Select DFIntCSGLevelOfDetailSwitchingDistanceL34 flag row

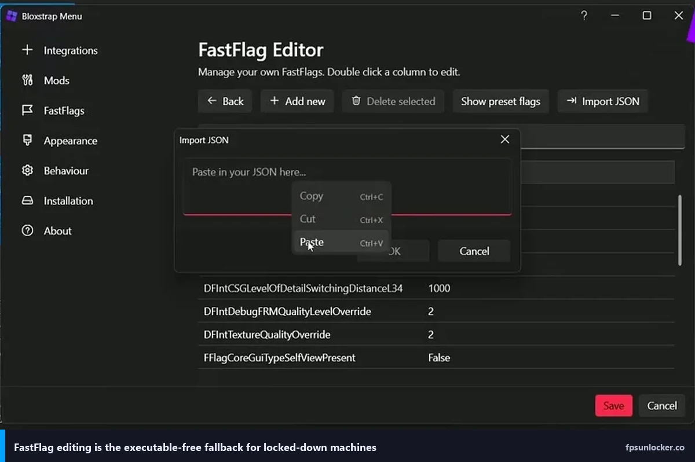pyautogui.click(x=436, y=288)
